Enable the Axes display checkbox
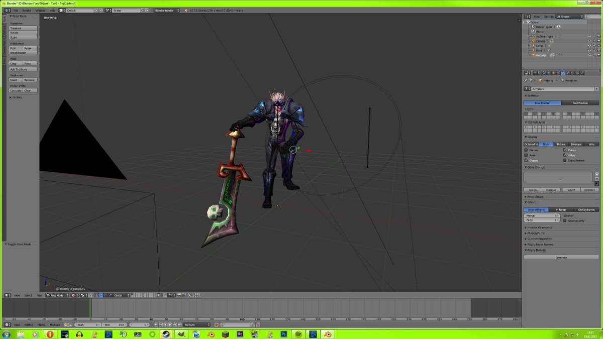Screen dimensions: 603x339 click(x=526, y=155)
